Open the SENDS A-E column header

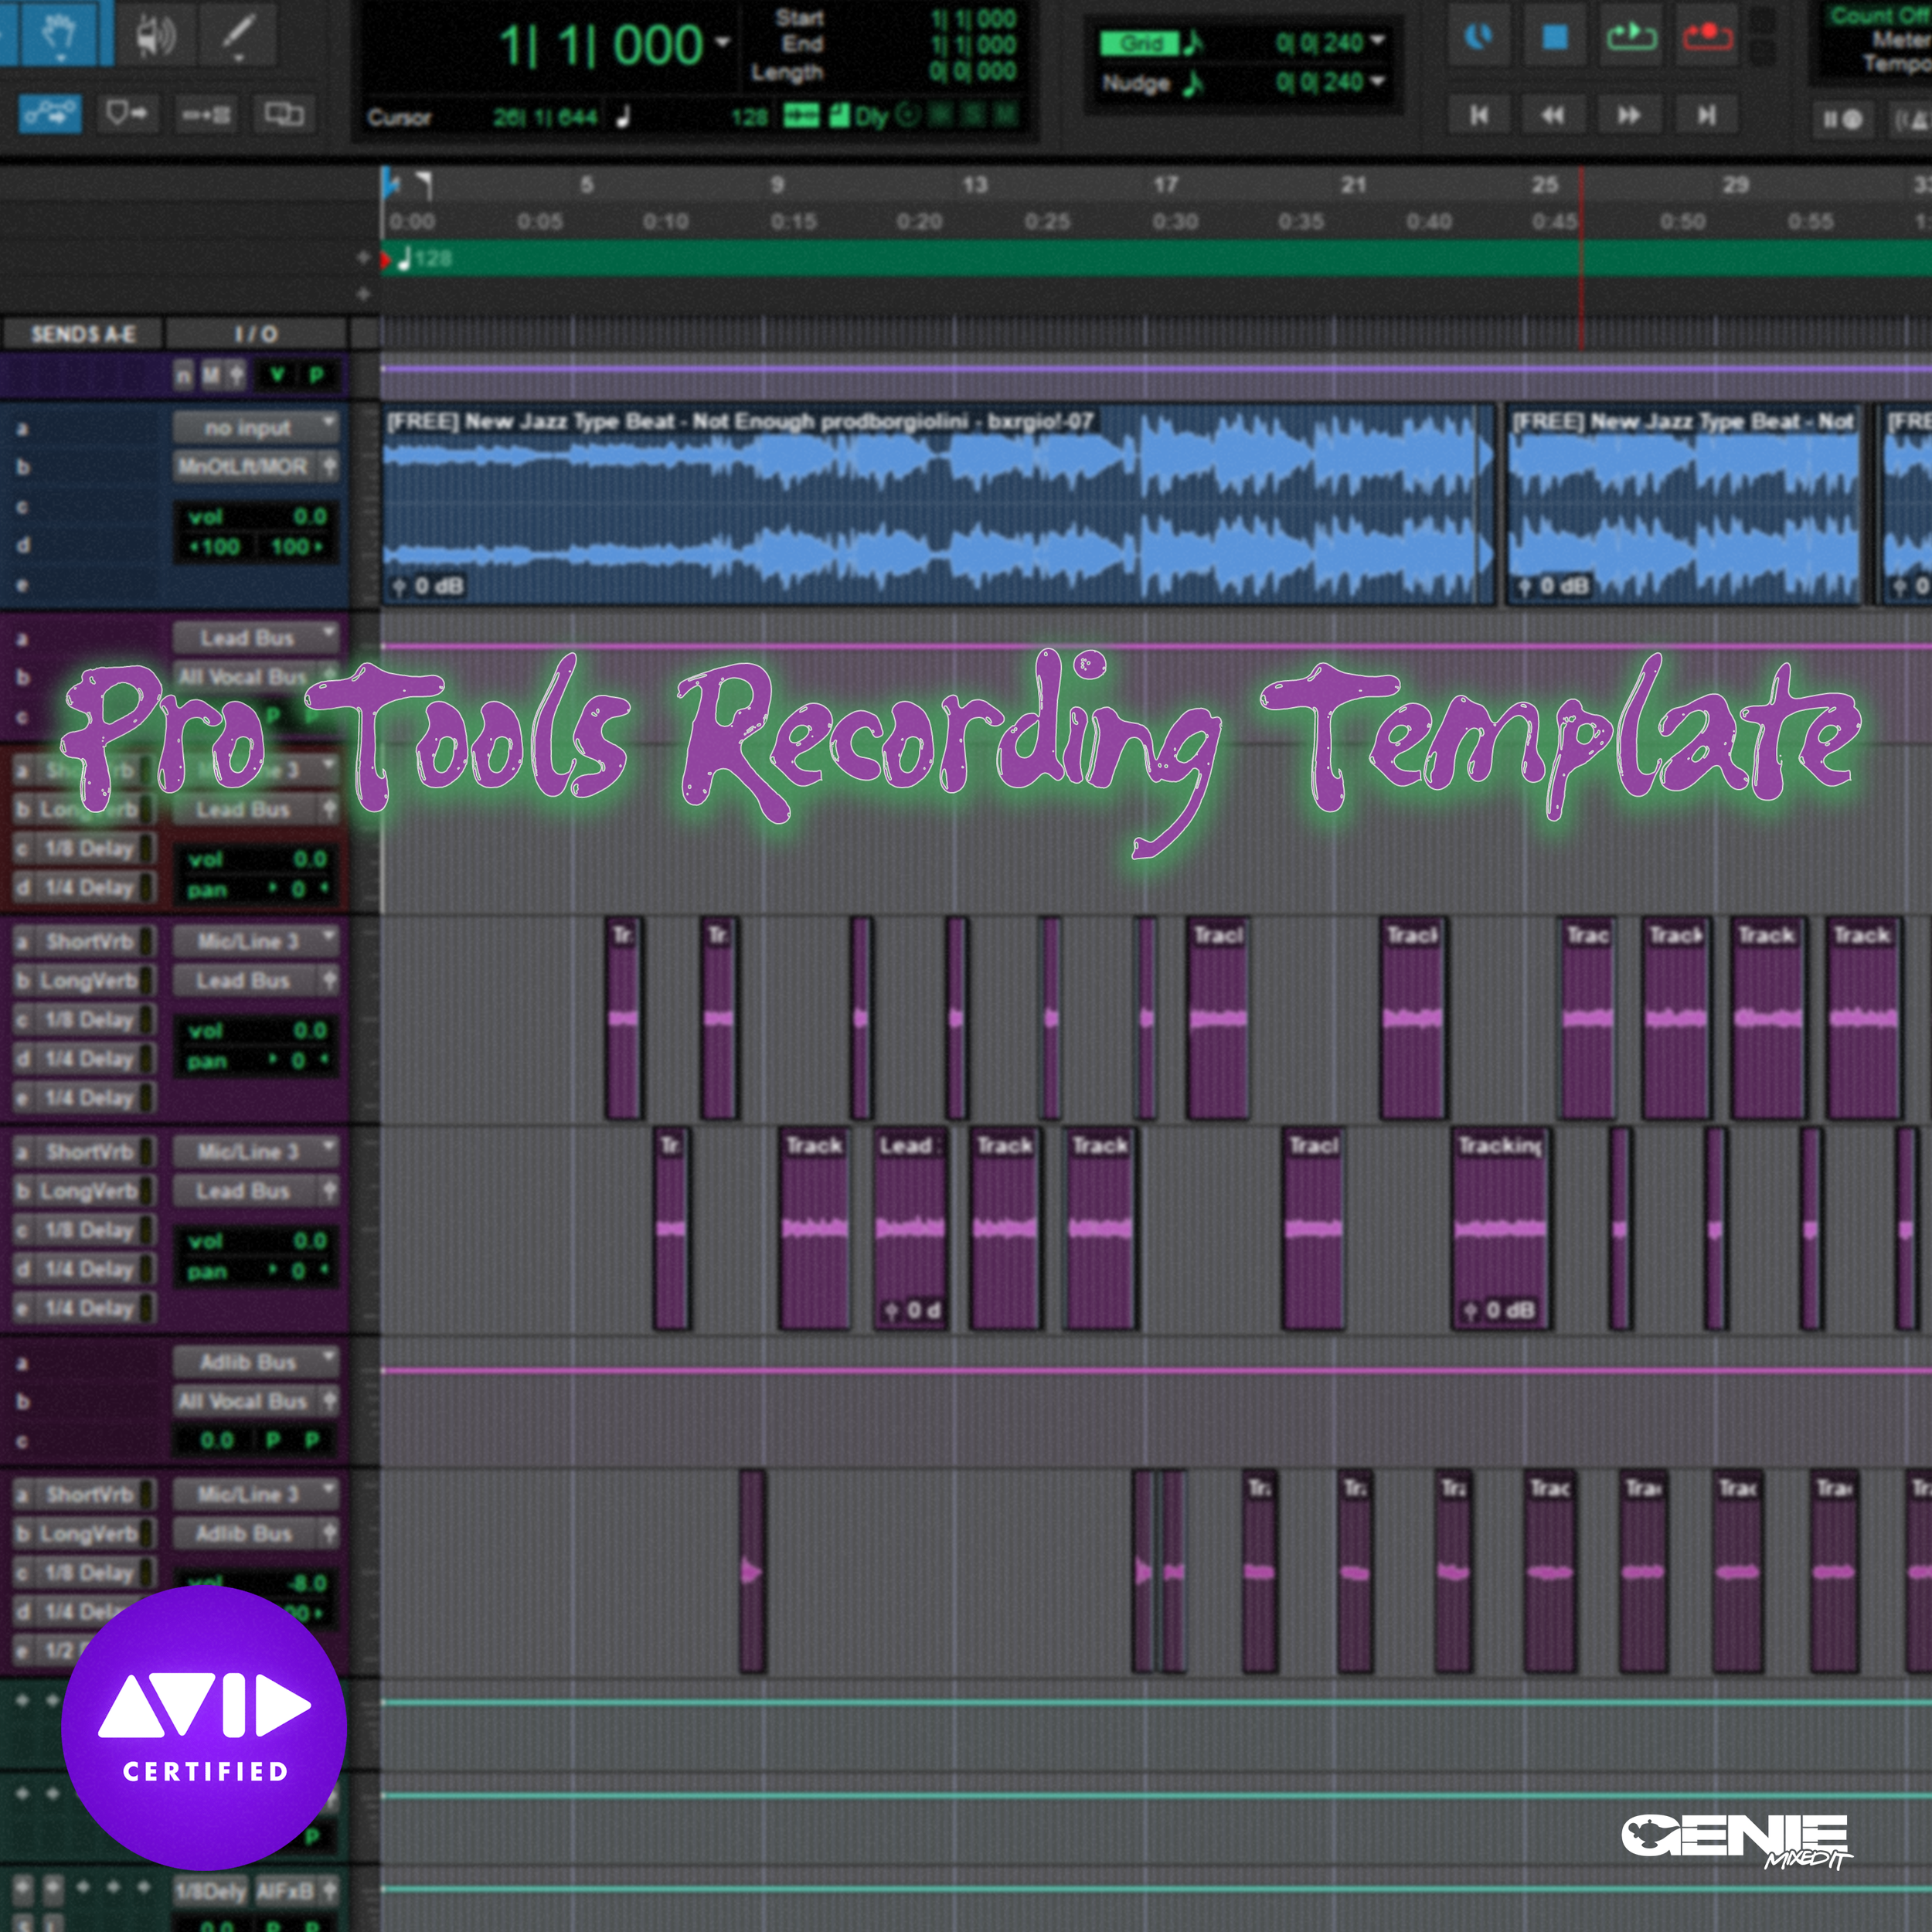[x=84, y=334]
